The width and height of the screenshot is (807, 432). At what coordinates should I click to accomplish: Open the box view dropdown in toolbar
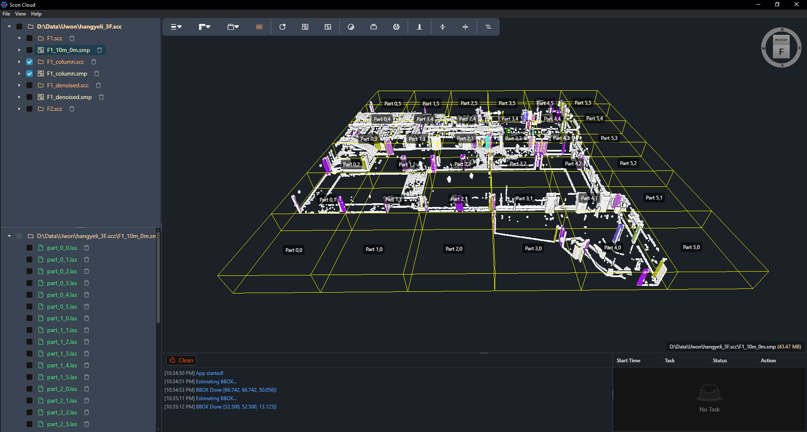233,27
